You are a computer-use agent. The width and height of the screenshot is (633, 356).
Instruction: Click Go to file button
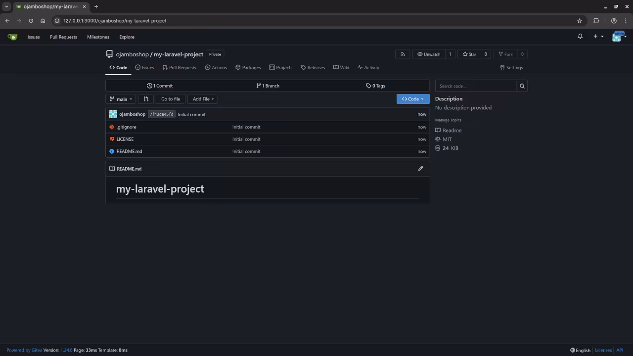pyautogui.click(x=171, y=99)
